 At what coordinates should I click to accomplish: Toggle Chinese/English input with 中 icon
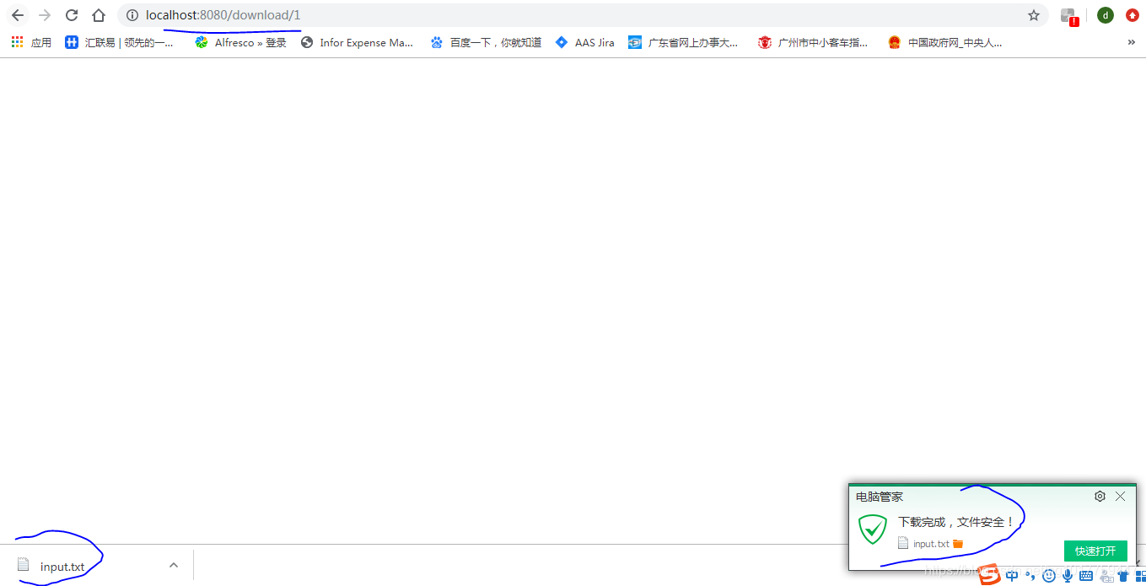tap(1012, 575)
